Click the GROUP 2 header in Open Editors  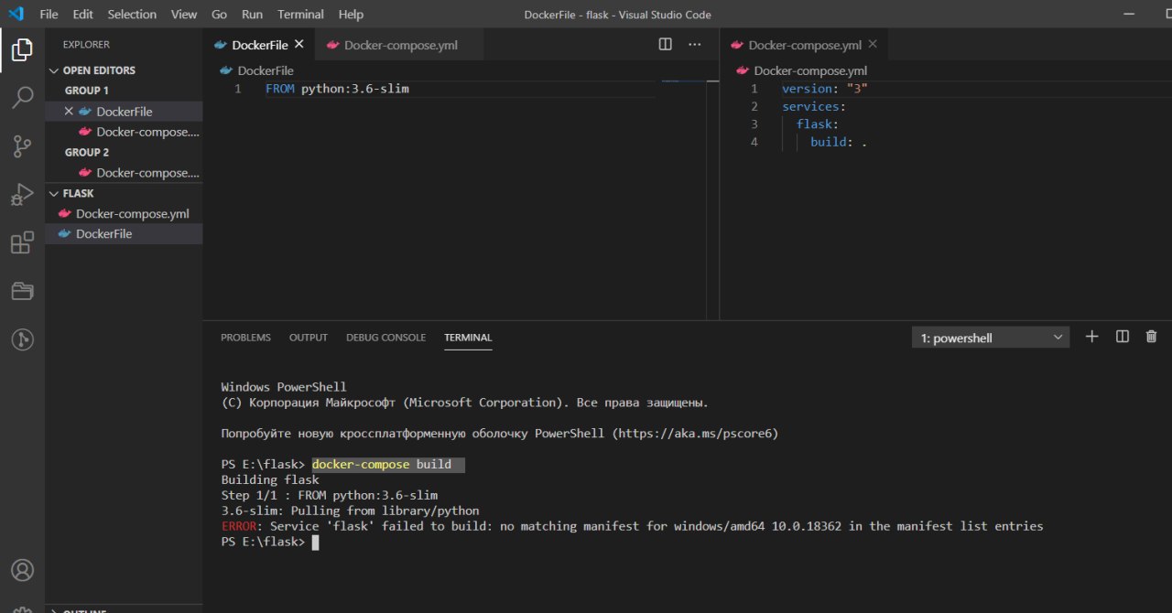87,152
